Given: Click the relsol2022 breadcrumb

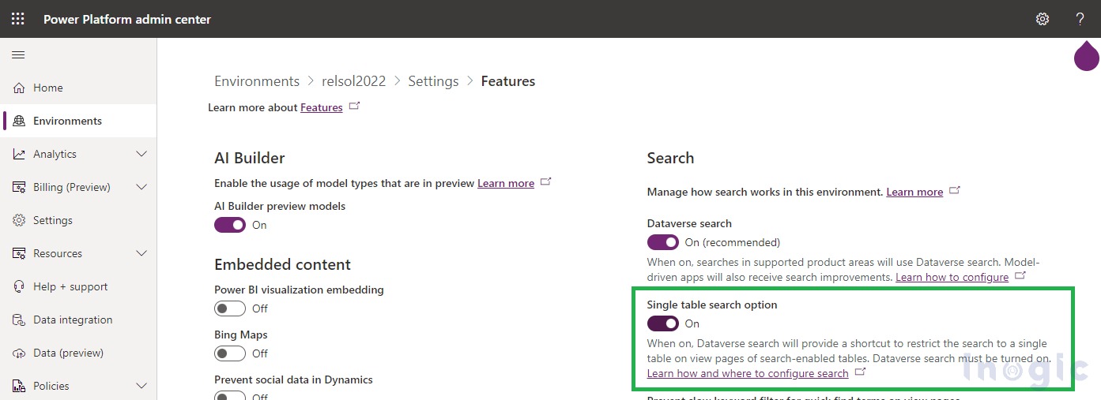Looking at the screenshot, I should (354, 81).
